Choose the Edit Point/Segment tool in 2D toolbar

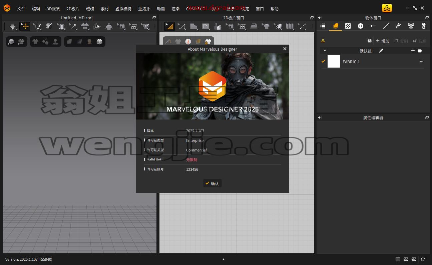[182, 26]
